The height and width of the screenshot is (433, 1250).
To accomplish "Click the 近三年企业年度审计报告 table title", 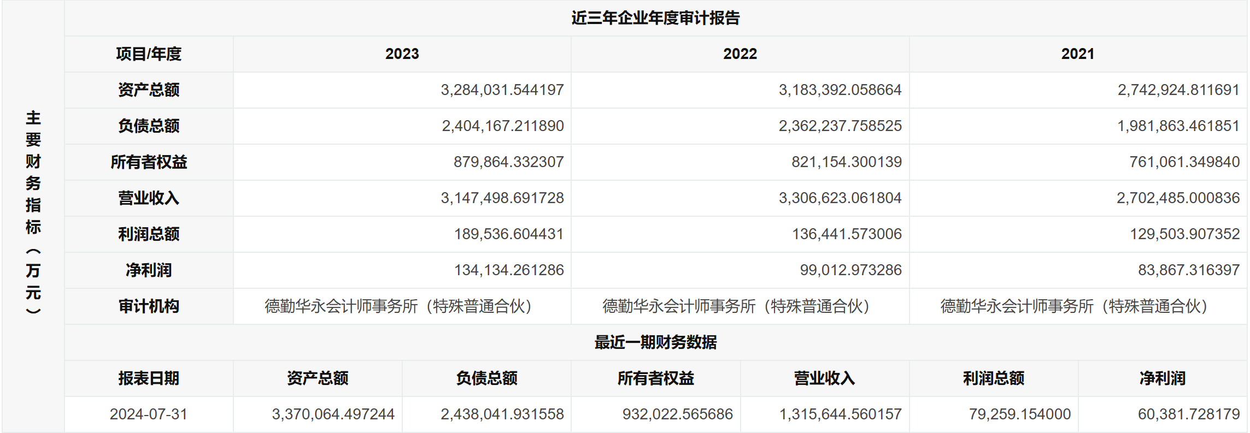I will [x=655, y=18].
